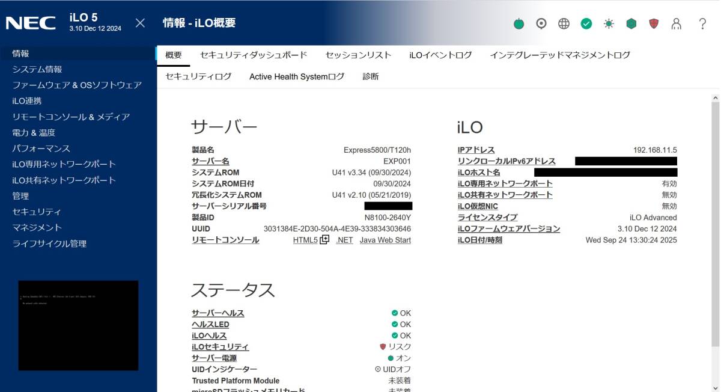Click the red security risk shield icon
Screen dimensions: 721x392
point(653,23)
